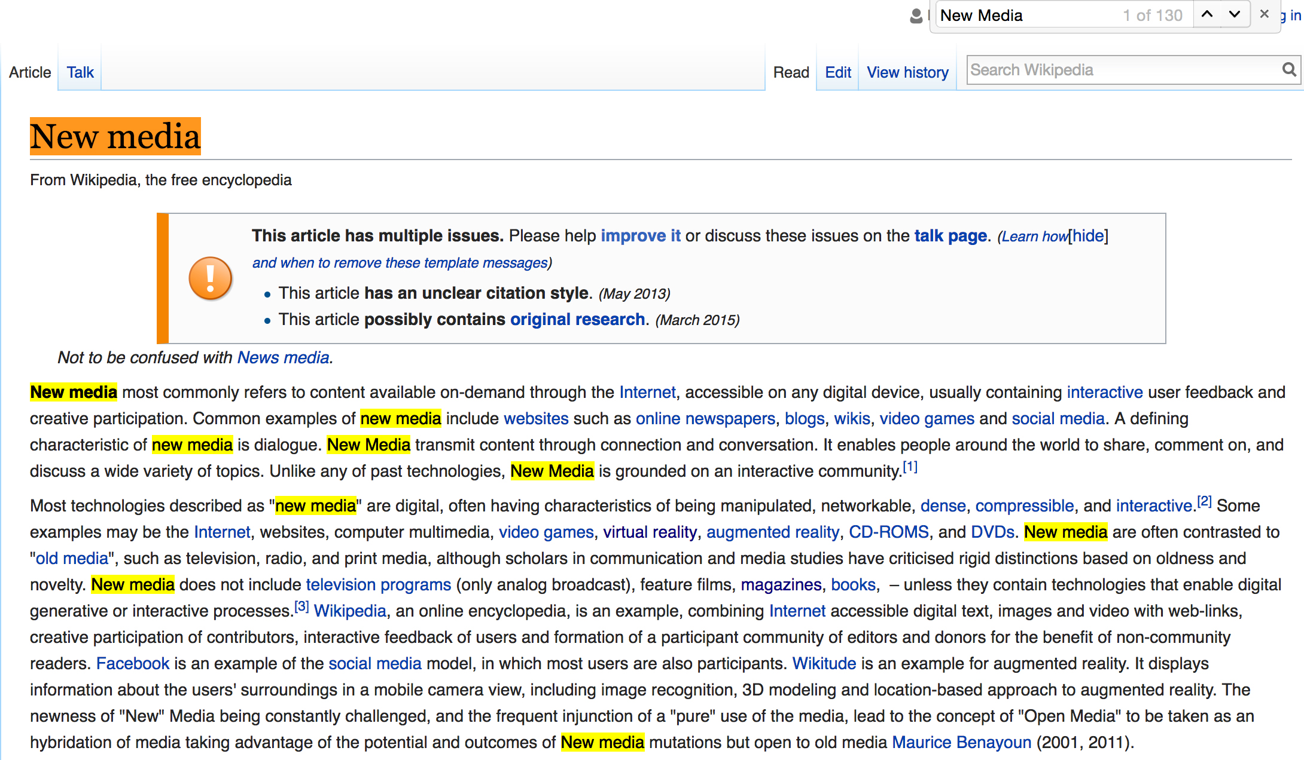Switch to the Edit tab
1304x760 pixels.
(x=837, y=72)
